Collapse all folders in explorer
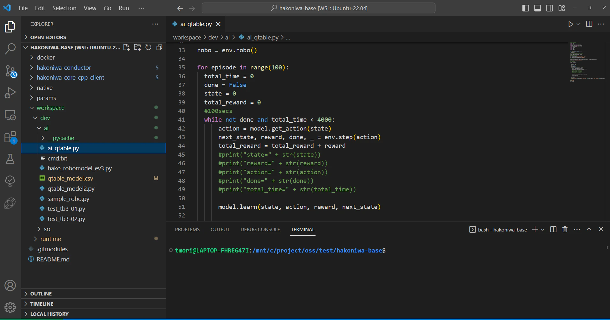 coord(159,47)
